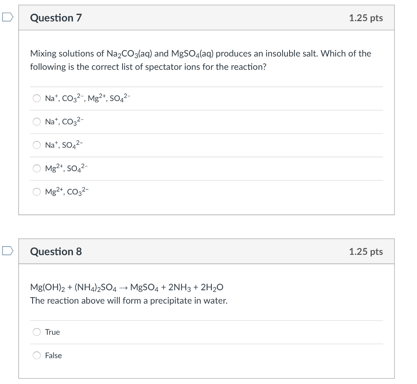
Task: Click the bookmark marker for Question 8
Action: click(x=7, y=252)
